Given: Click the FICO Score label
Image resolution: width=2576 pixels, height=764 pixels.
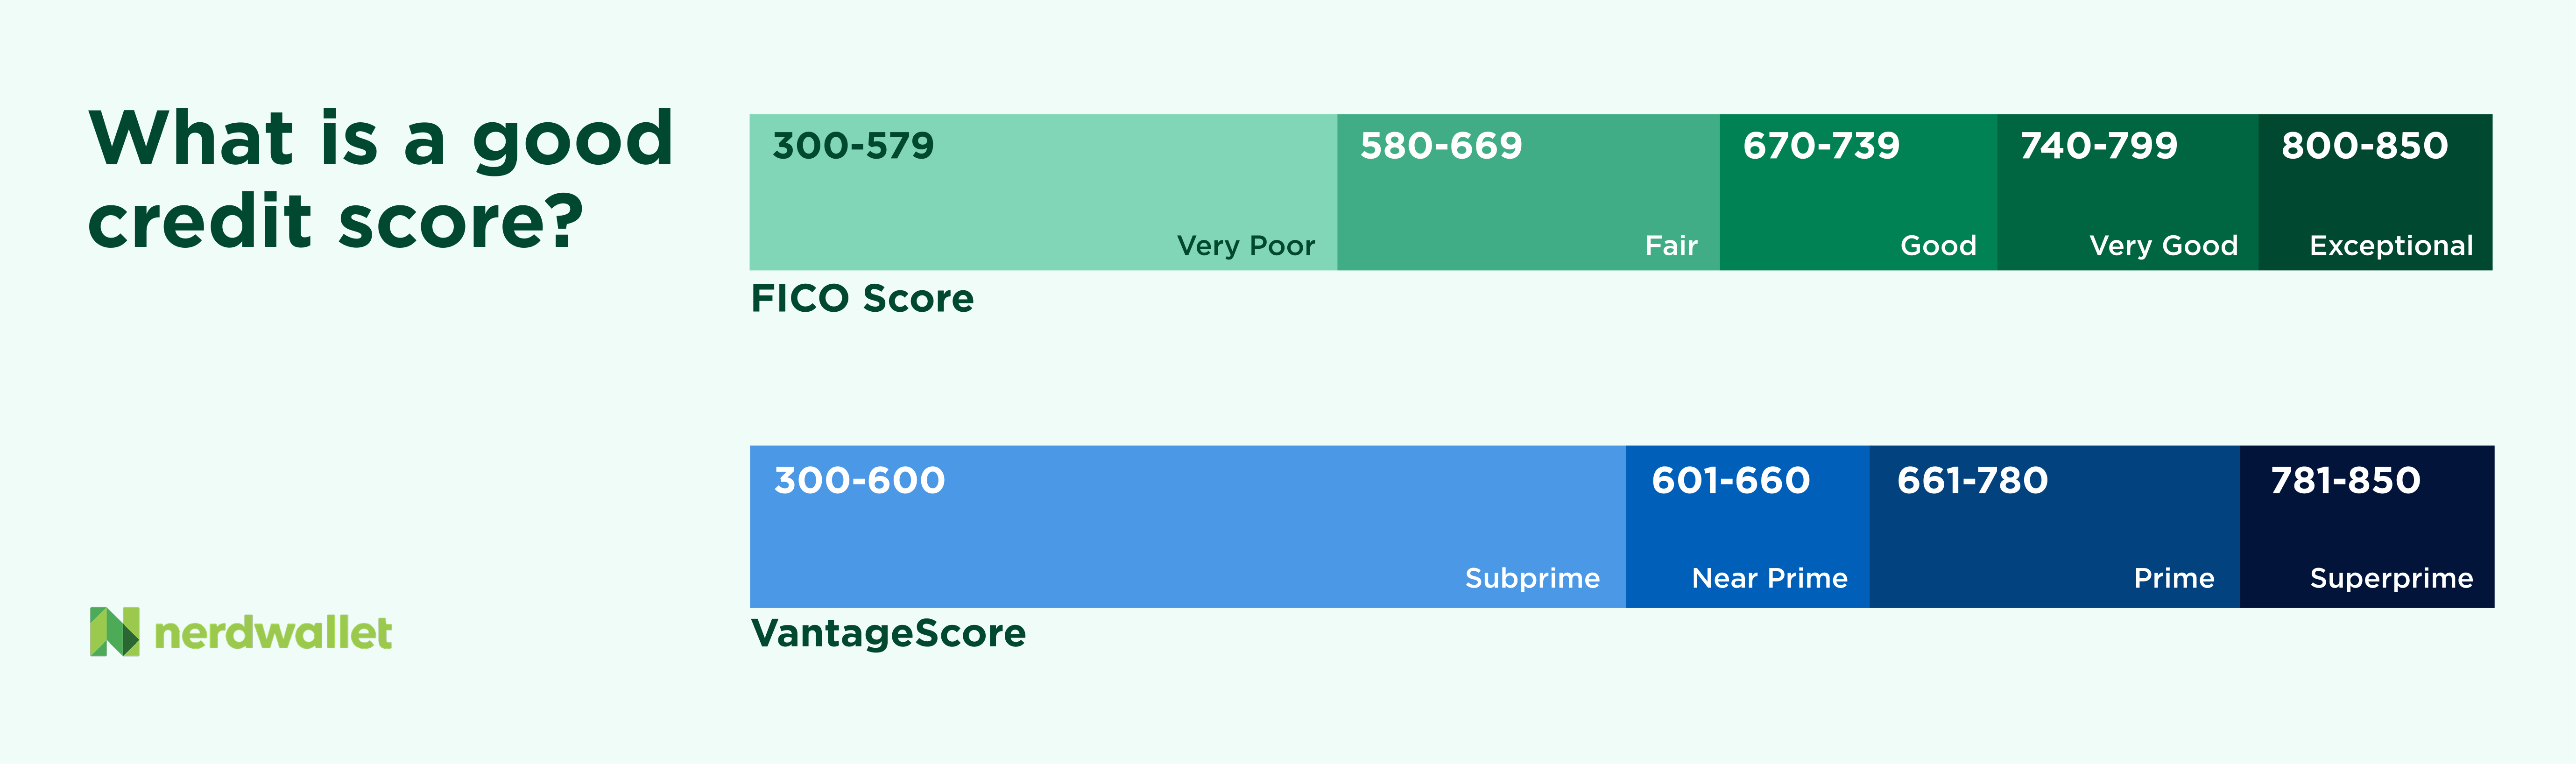Looking at the screenshot, I should tap(862, 299).
